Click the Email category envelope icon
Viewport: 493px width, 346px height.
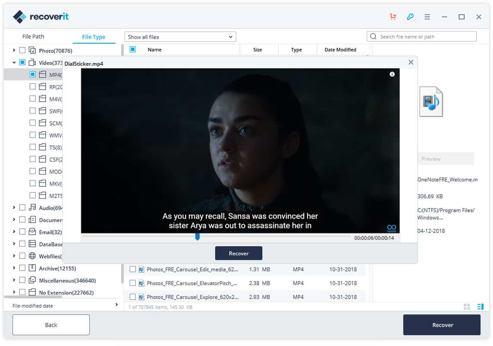point(32,232)
